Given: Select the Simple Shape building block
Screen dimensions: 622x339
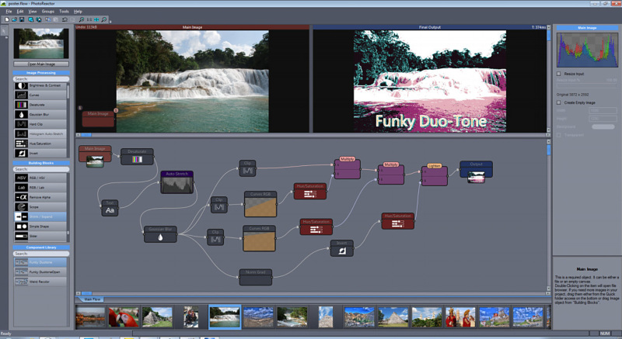Looking at the screenshot, I should pos(40,227).
